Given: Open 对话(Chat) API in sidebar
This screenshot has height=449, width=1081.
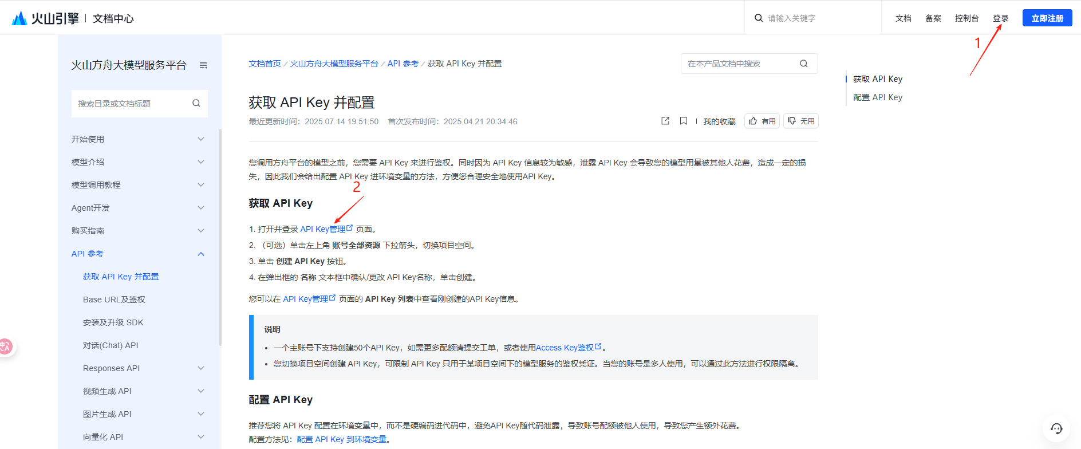Looking at the screenshot, I should click(111, 345).
